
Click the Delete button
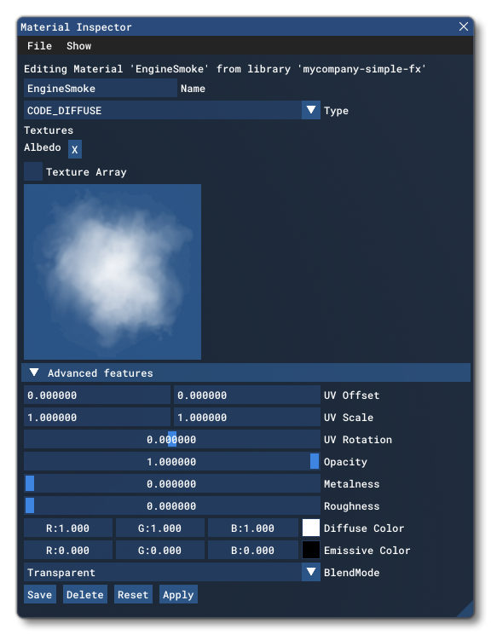coord(85,594)
